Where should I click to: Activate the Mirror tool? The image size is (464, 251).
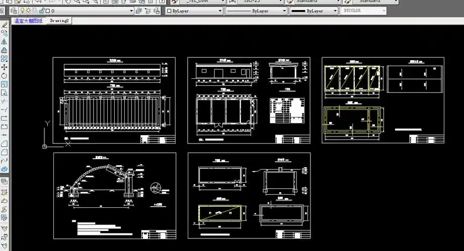pos(5,41)
